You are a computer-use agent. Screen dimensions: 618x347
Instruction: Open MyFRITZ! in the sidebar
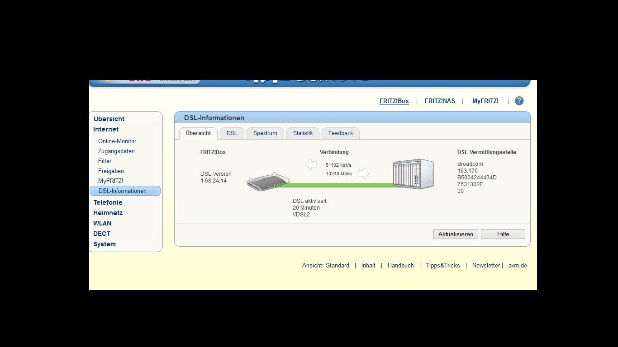point(110,181)
